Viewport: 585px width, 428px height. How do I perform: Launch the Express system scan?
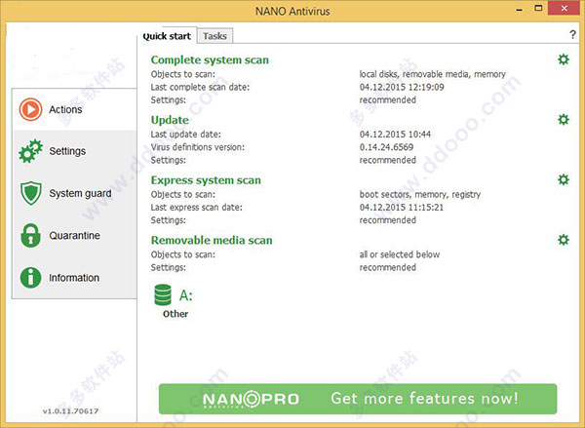tap(206, 180)
